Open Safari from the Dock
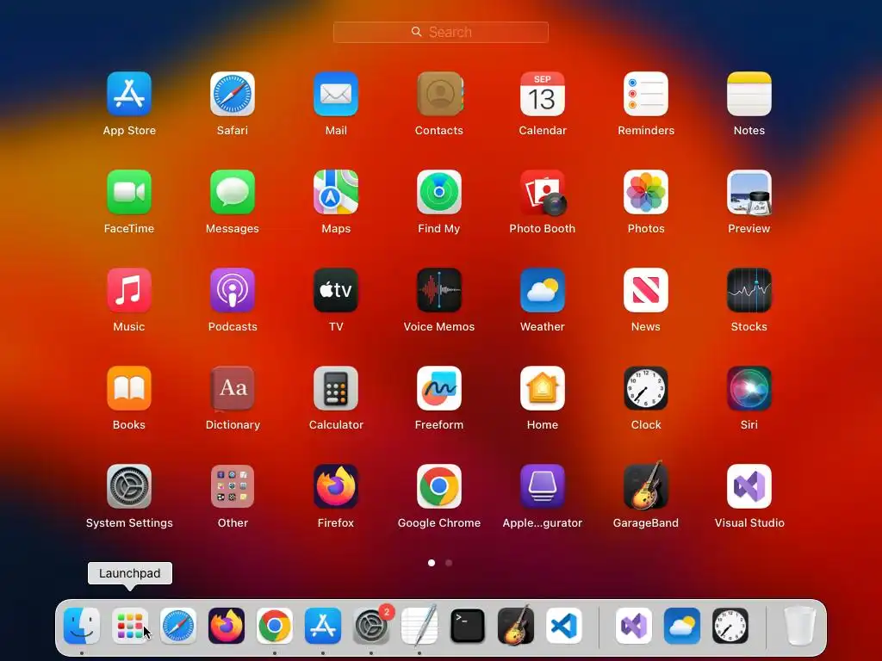Image resolution: width=882 pixels, height=661 pixels. tap(178, 626)
